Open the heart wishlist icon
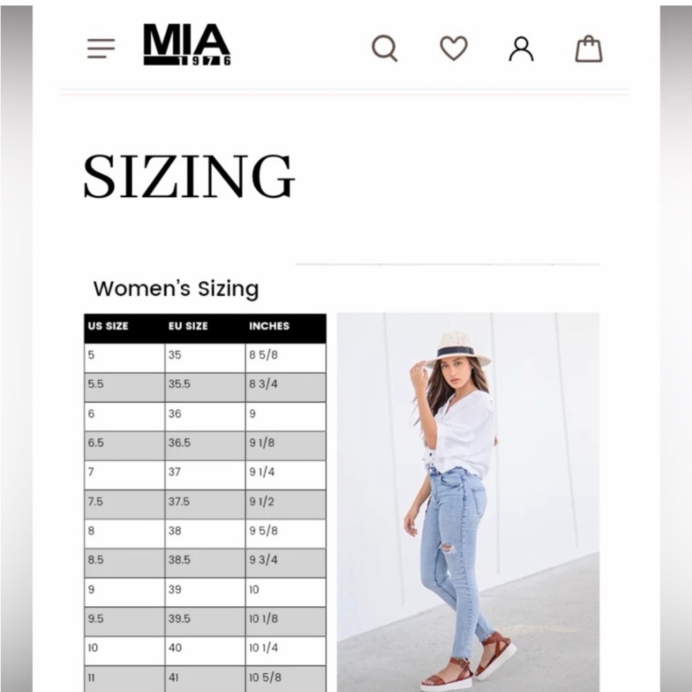Image resolution: width=692 pixels, height=692 pixels. [x=454, y=48]
